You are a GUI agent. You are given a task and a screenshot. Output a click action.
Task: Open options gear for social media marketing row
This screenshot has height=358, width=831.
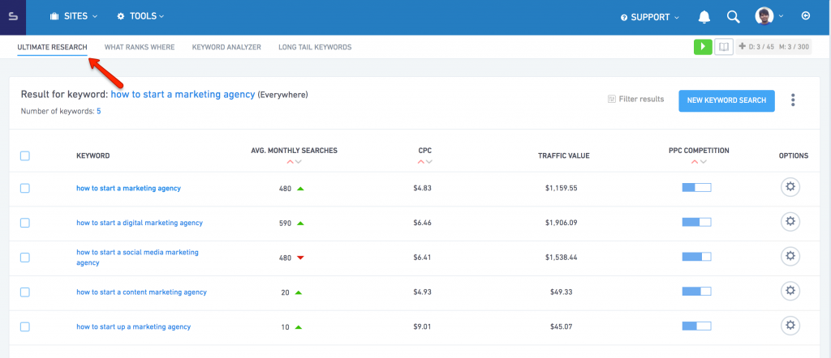pos(790,256)
